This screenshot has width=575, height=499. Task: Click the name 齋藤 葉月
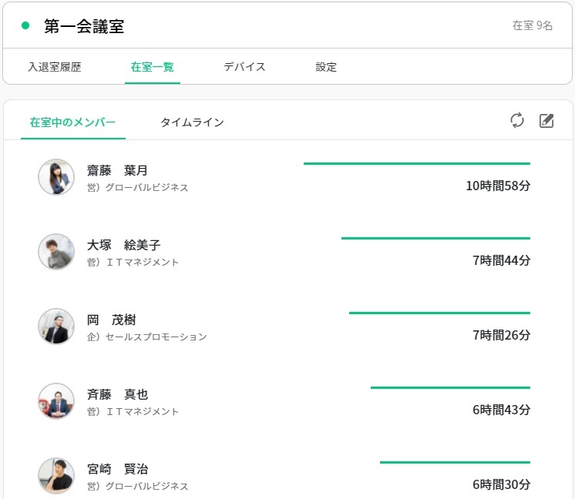116,170
